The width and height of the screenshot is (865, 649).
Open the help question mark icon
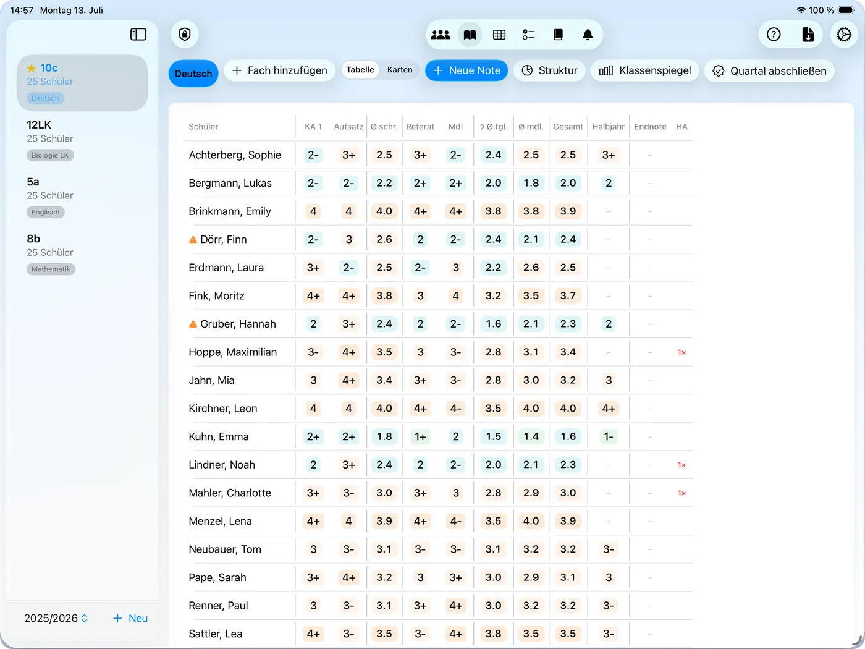(x=774, y=35)
